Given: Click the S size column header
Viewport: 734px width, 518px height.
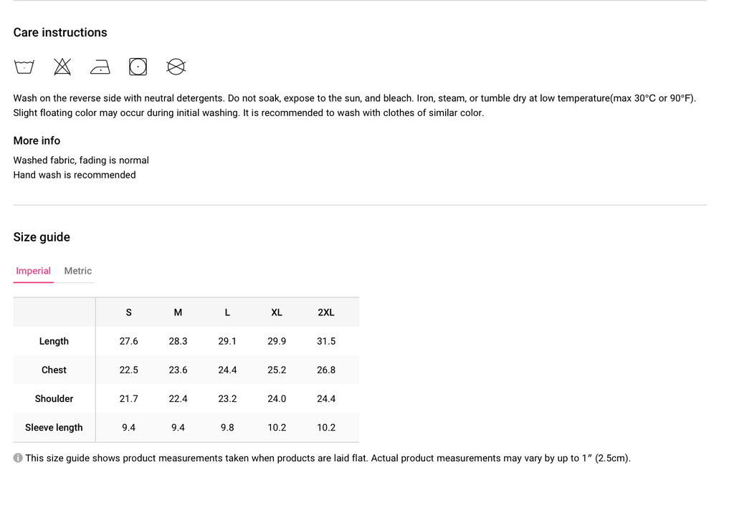Looking at the screenshot, I should coord(129,312).
